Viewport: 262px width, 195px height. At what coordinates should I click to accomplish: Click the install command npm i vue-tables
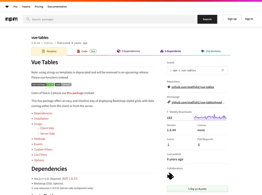click(184, 70)
